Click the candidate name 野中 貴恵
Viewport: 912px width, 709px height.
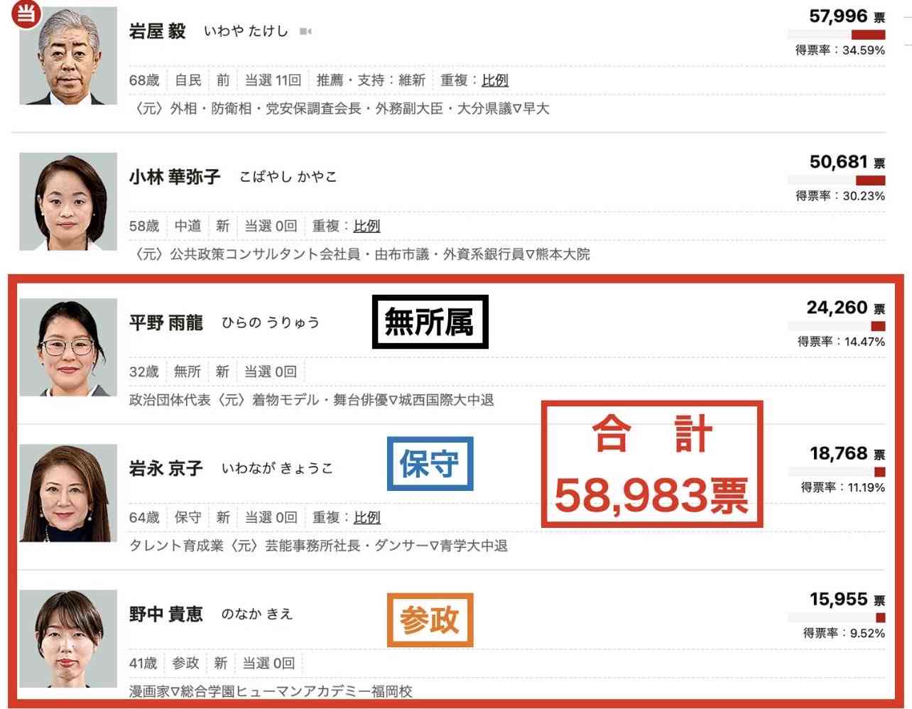[x=166, y=614]
